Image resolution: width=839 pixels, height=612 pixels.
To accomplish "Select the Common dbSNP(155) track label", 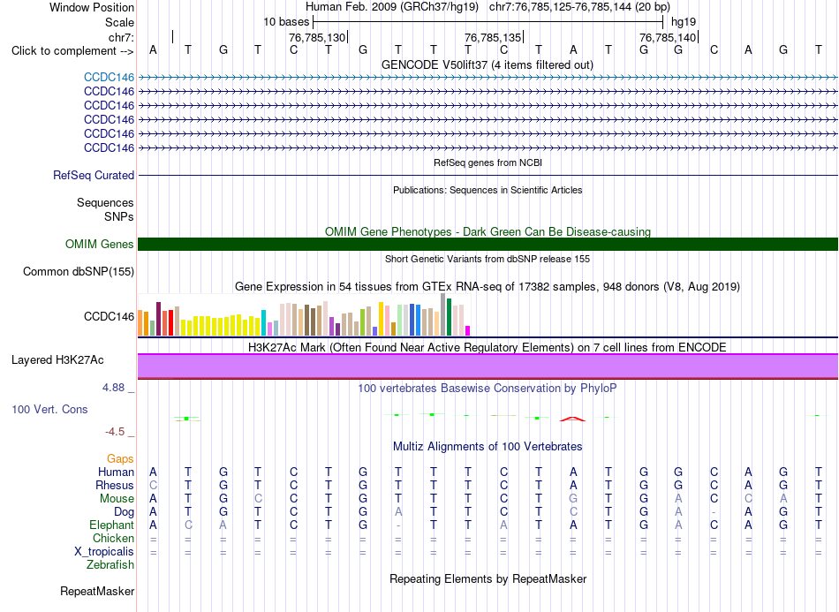I will pyautogui.click(x=79, y=271).
